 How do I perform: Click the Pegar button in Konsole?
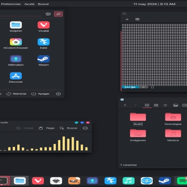point(47,128)
